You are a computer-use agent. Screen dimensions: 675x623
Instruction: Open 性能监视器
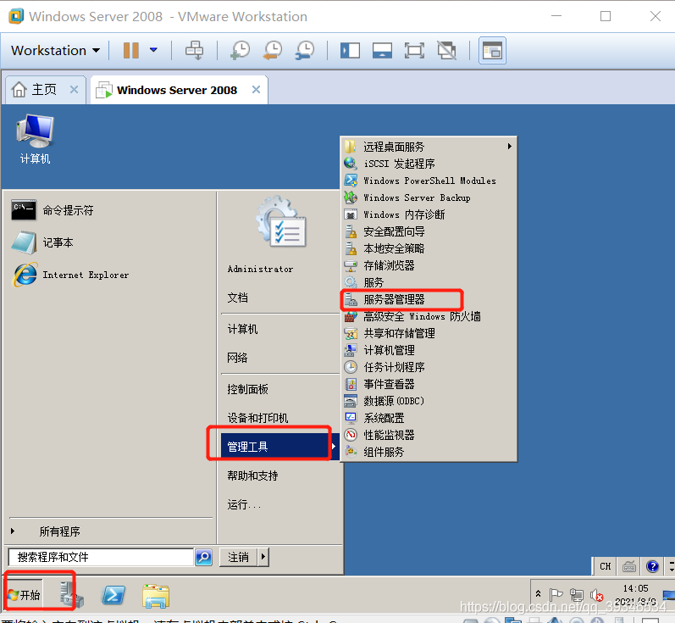[429, 435]
